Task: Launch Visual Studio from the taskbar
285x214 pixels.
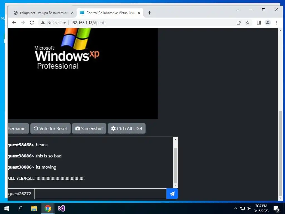Action: (x=62, y=208)
